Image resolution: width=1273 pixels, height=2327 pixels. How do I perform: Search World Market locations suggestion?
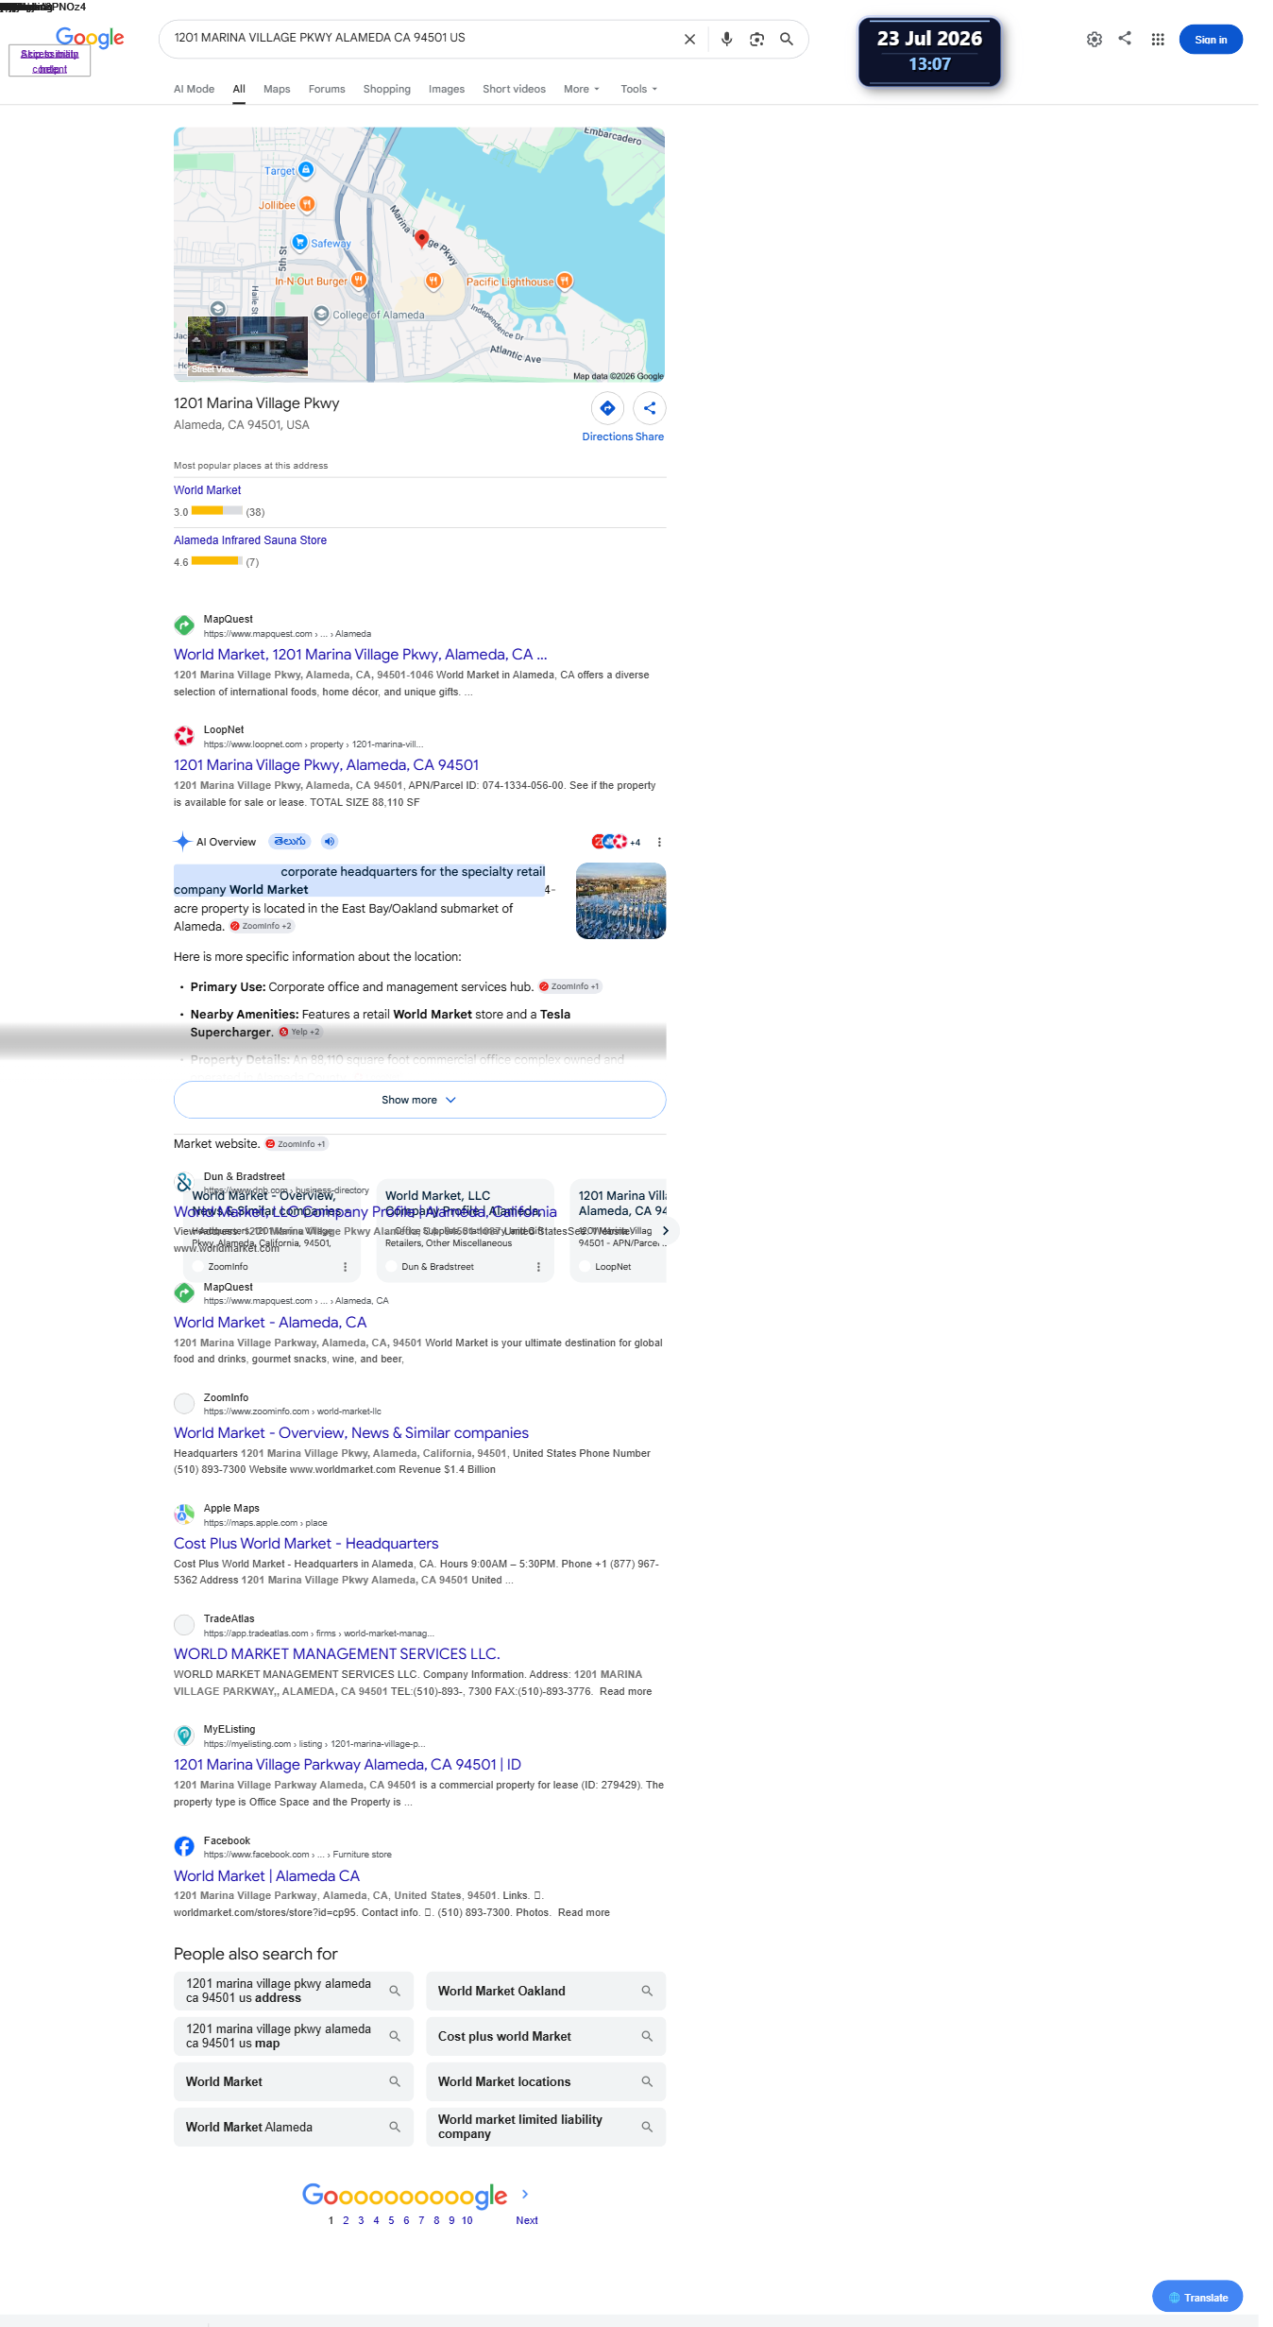546,2081
